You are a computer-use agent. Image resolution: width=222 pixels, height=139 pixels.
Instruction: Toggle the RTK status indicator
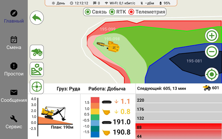[x=118, y=12]
